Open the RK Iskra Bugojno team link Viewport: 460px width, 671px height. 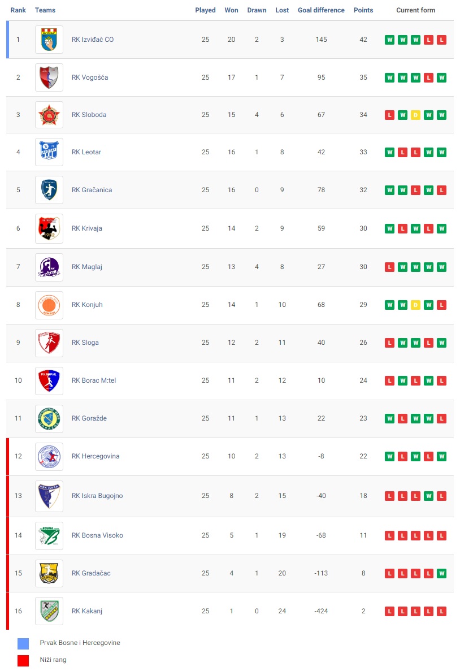click(97, 496)
